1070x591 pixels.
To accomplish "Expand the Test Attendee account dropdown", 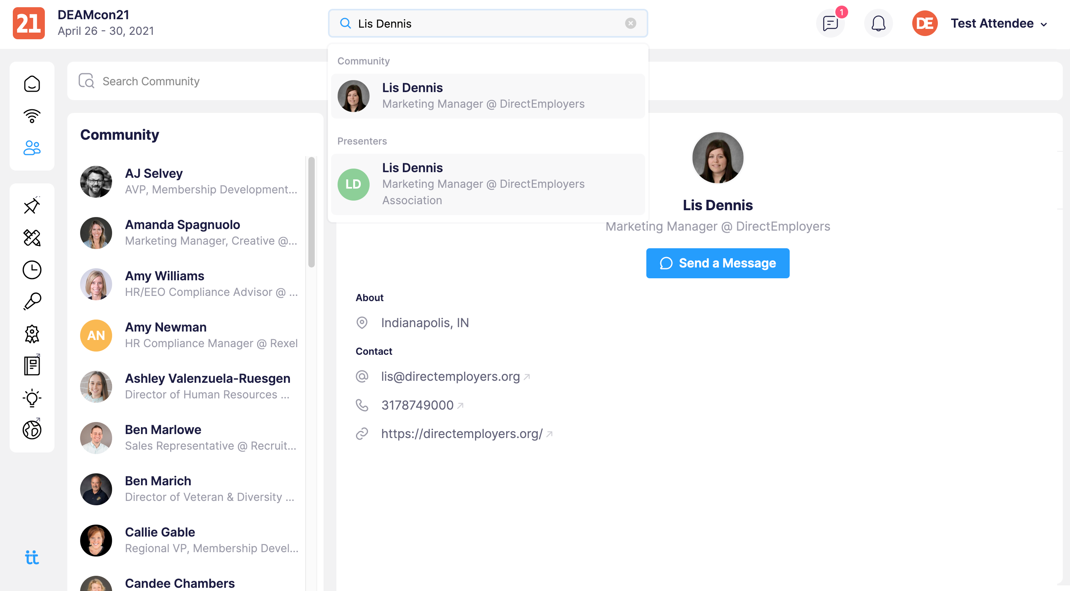I will 1000,23.
